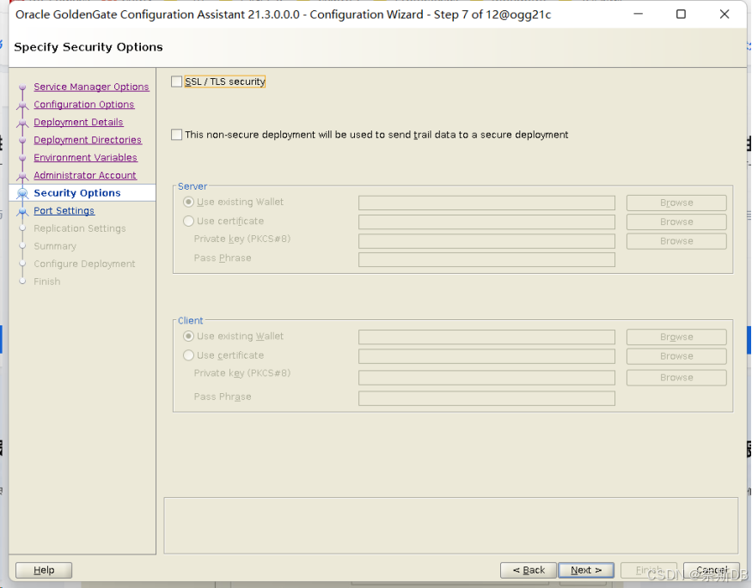This screenshot has width=752, height=588.
Task: Focus Client Private key (PKCS#8) field
Action: point(486,378)
